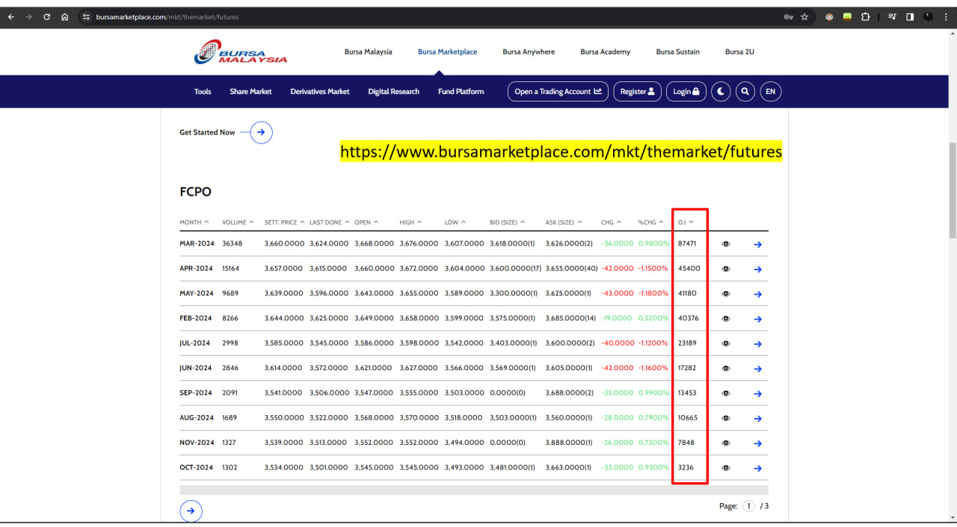
Task: Open OCT-2024 contract details arrow
Action: click(757, 468)
